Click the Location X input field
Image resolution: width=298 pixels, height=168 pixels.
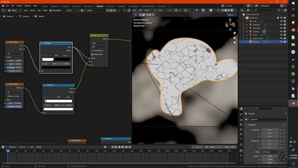tap(270, 130)
